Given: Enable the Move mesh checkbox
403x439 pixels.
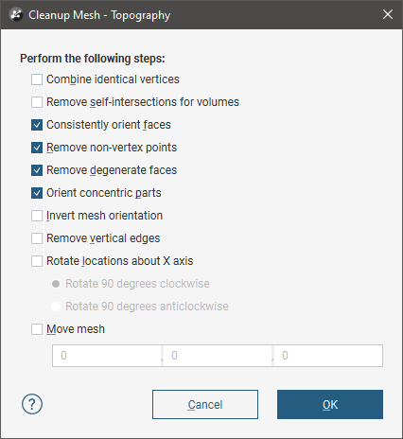Looking at the screenshot, I should pyautogui.click(x=37, y=329).
